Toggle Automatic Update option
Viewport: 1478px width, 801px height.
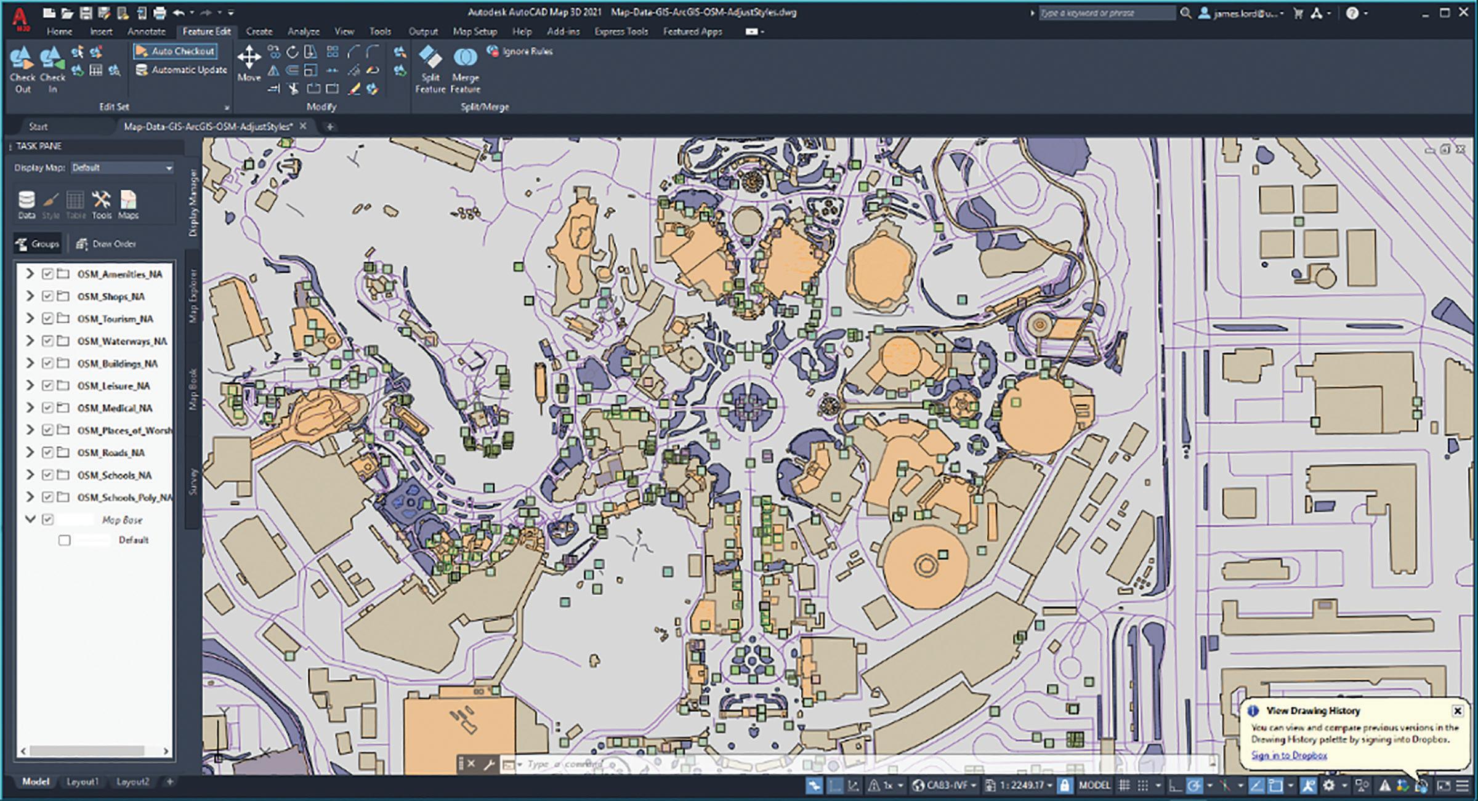point(182,70)
